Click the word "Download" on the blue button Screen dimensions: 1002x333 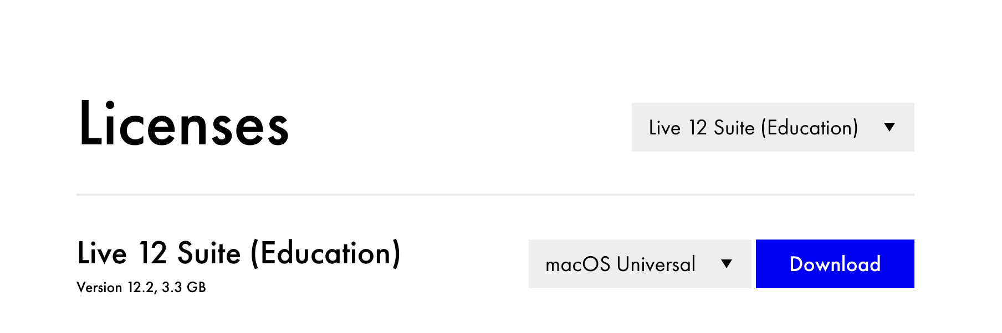(x=835, y=264)
